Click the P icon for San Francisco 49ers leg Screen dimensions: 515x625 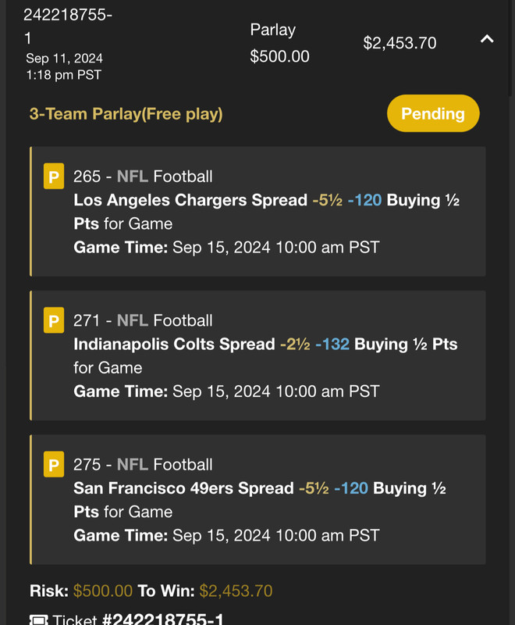coord(54,464)
